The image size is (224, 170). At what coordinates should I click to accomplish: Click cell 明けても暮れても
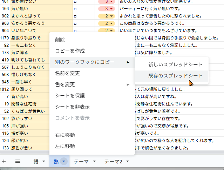(x=30, y=60)
